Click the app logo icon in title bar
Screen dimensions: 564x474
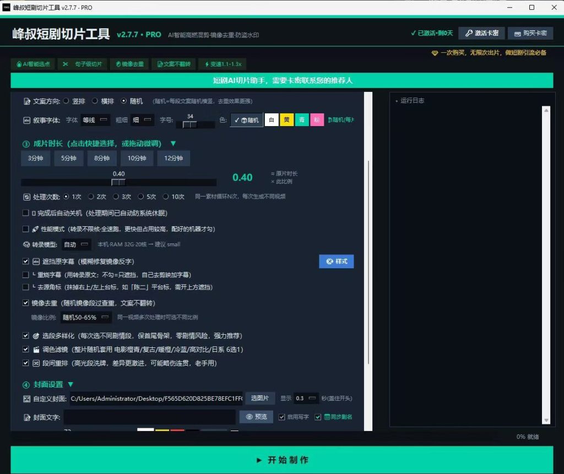tap(6, 7)
